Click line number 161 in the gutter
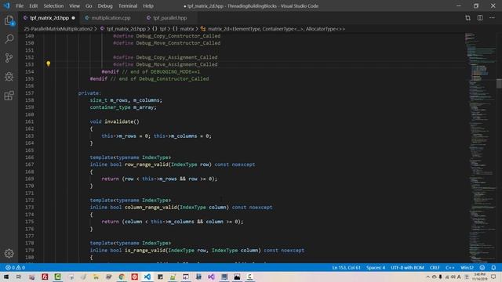The width and height of the screenshot is (502, 282). (30, 121)
